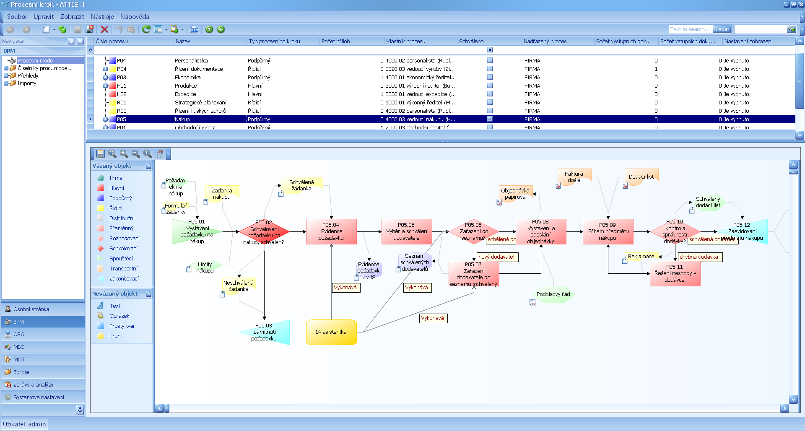This screenshot has width=805, height=431.
Task: Toggle Schváleno checkbox for H02 row
Action: [490, 94]
